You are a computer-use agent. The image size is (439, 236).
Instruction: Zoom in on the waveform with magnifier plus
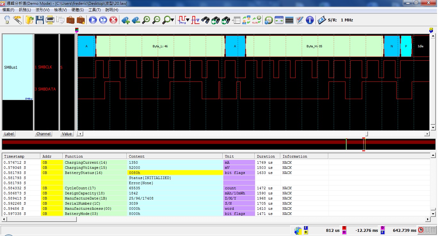pos(146,20)
